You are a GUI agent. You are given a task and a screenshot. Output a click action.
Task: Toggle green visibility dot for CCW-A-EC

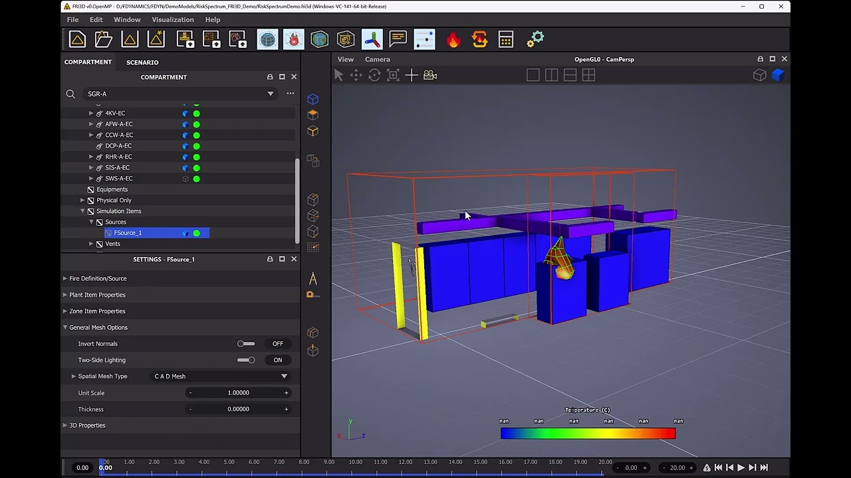coord(196,135)
